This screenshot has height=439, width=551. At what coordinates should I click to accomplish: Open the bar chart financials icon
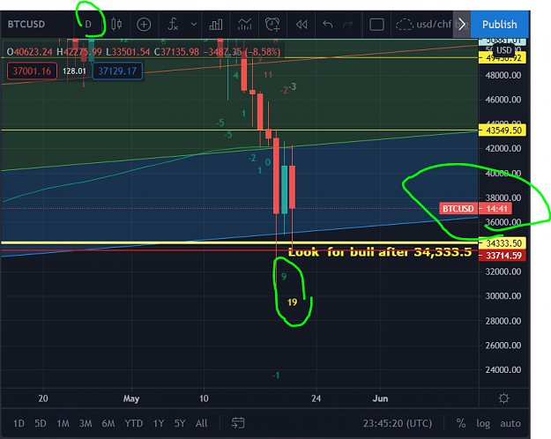tap(216, 25)
